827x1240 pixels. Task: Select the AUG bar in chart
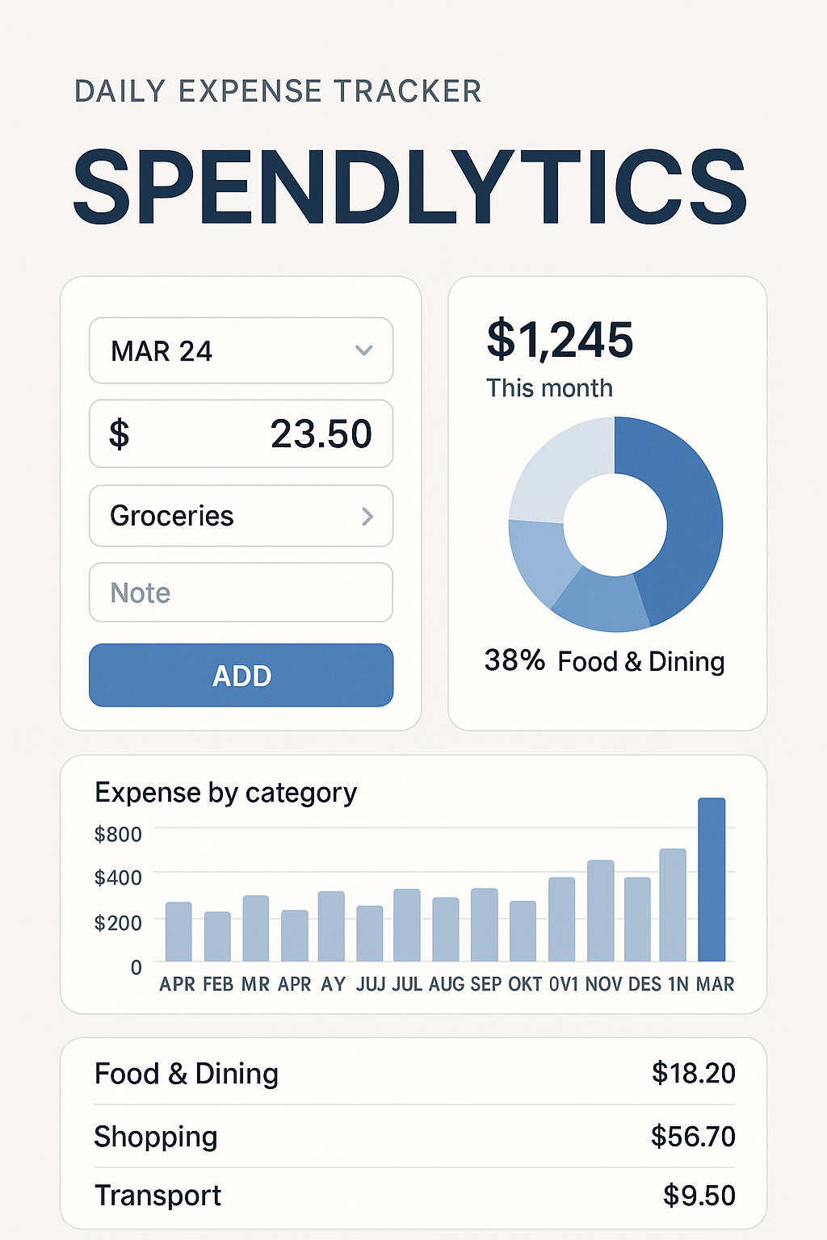click(x=446, y=929)
